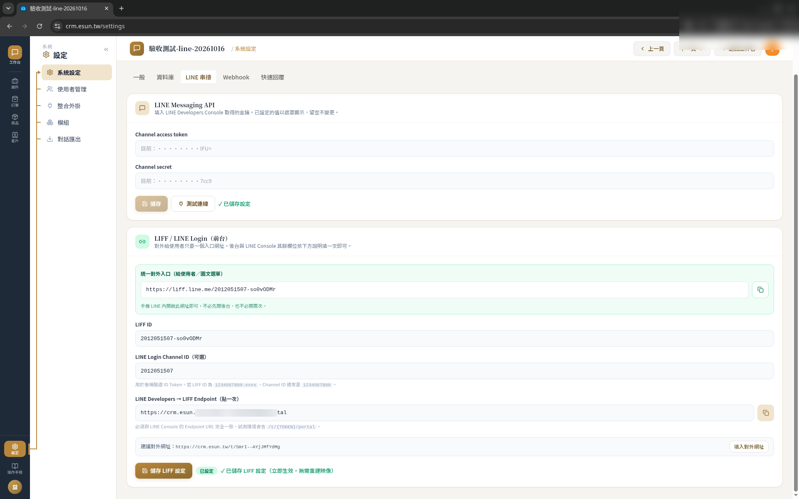799x499 pixels.
Task: Select 系統設定 in the settings menu
Action: (77, 72)
